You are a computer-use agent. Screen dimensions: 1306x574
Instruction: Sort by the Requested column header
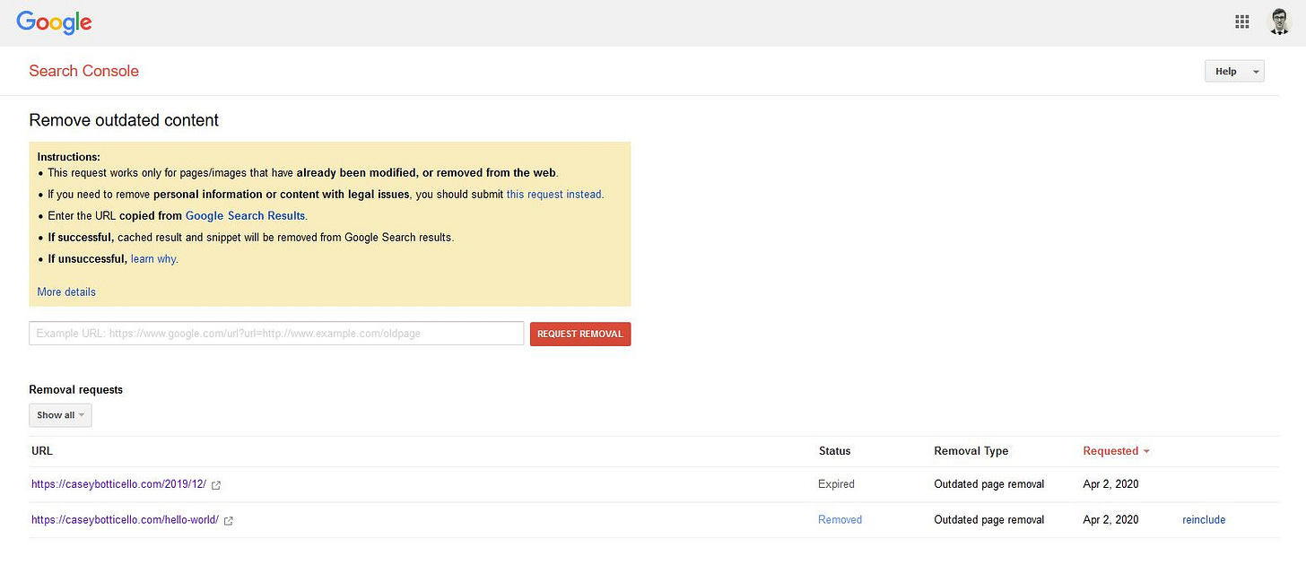pyautogui.click(x=1115, y=451)
